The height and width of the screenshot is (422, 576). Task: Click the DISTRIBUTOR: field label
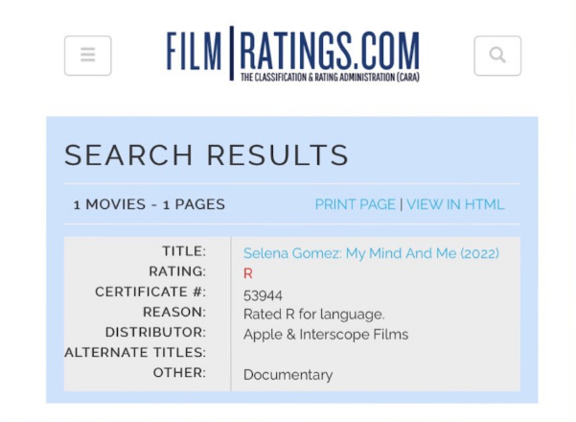pyautogui.click(x=156, y=332)
